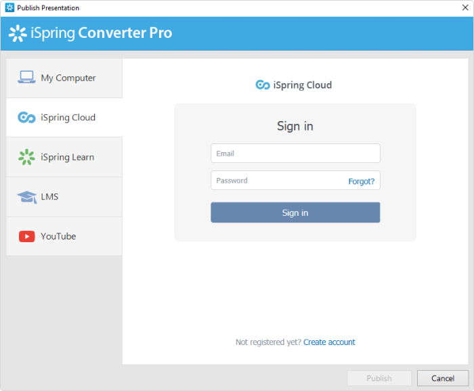This screenshot has height=391, width=474.
Task: Click the Publish Presentation title text
Action: point(48,8)
